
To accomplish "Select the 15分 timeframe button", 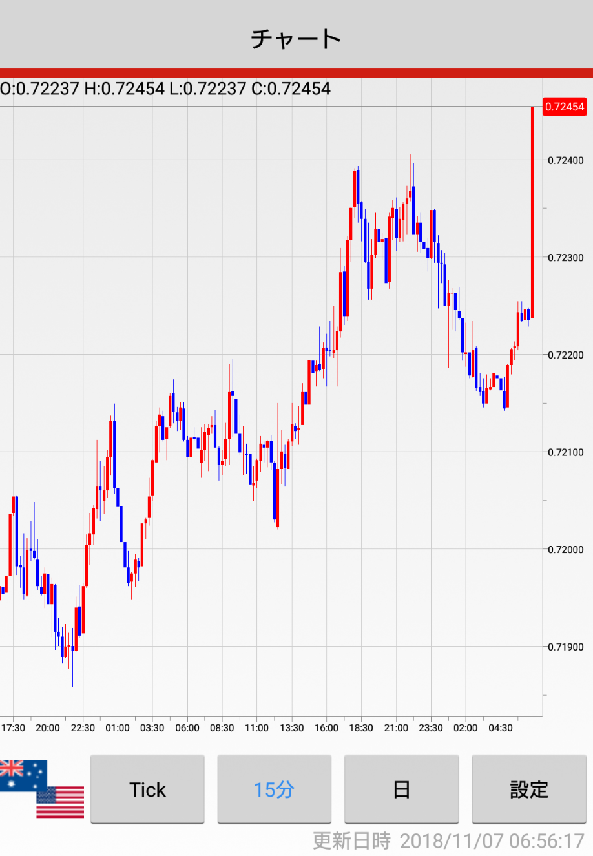I will [x=274, y=789].
